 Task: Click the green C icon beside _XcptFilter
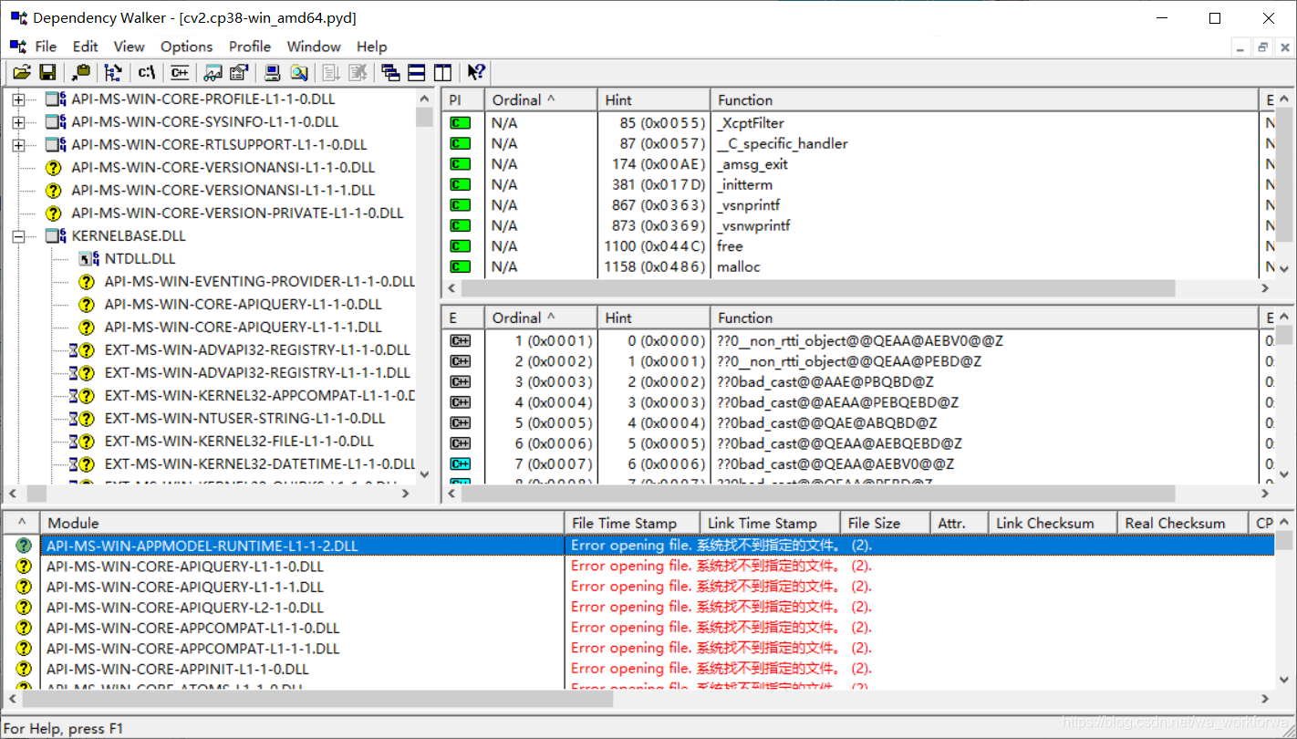(x=461, y=123)
